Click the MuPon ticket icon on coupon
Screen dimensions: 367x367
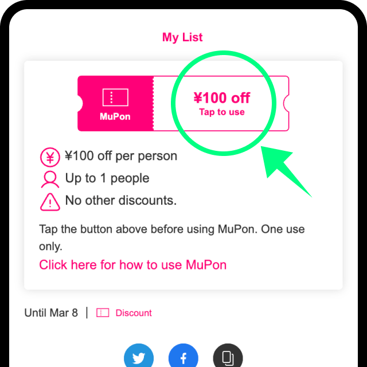(115, 97)
